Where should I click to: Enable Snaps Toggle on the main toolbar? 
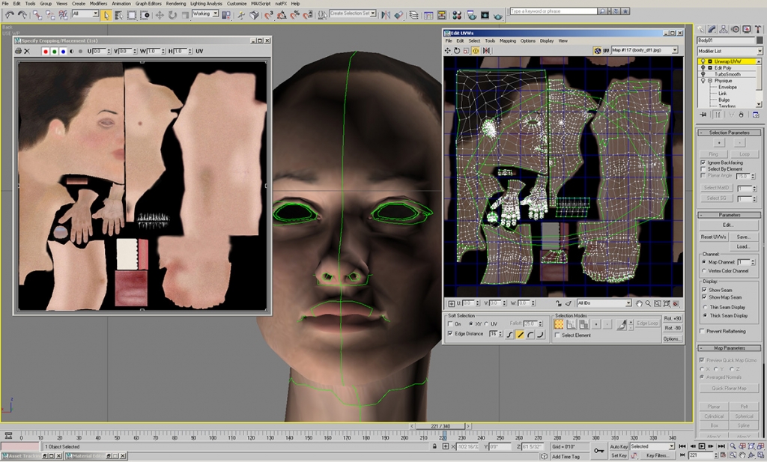[x=267, y=13]
